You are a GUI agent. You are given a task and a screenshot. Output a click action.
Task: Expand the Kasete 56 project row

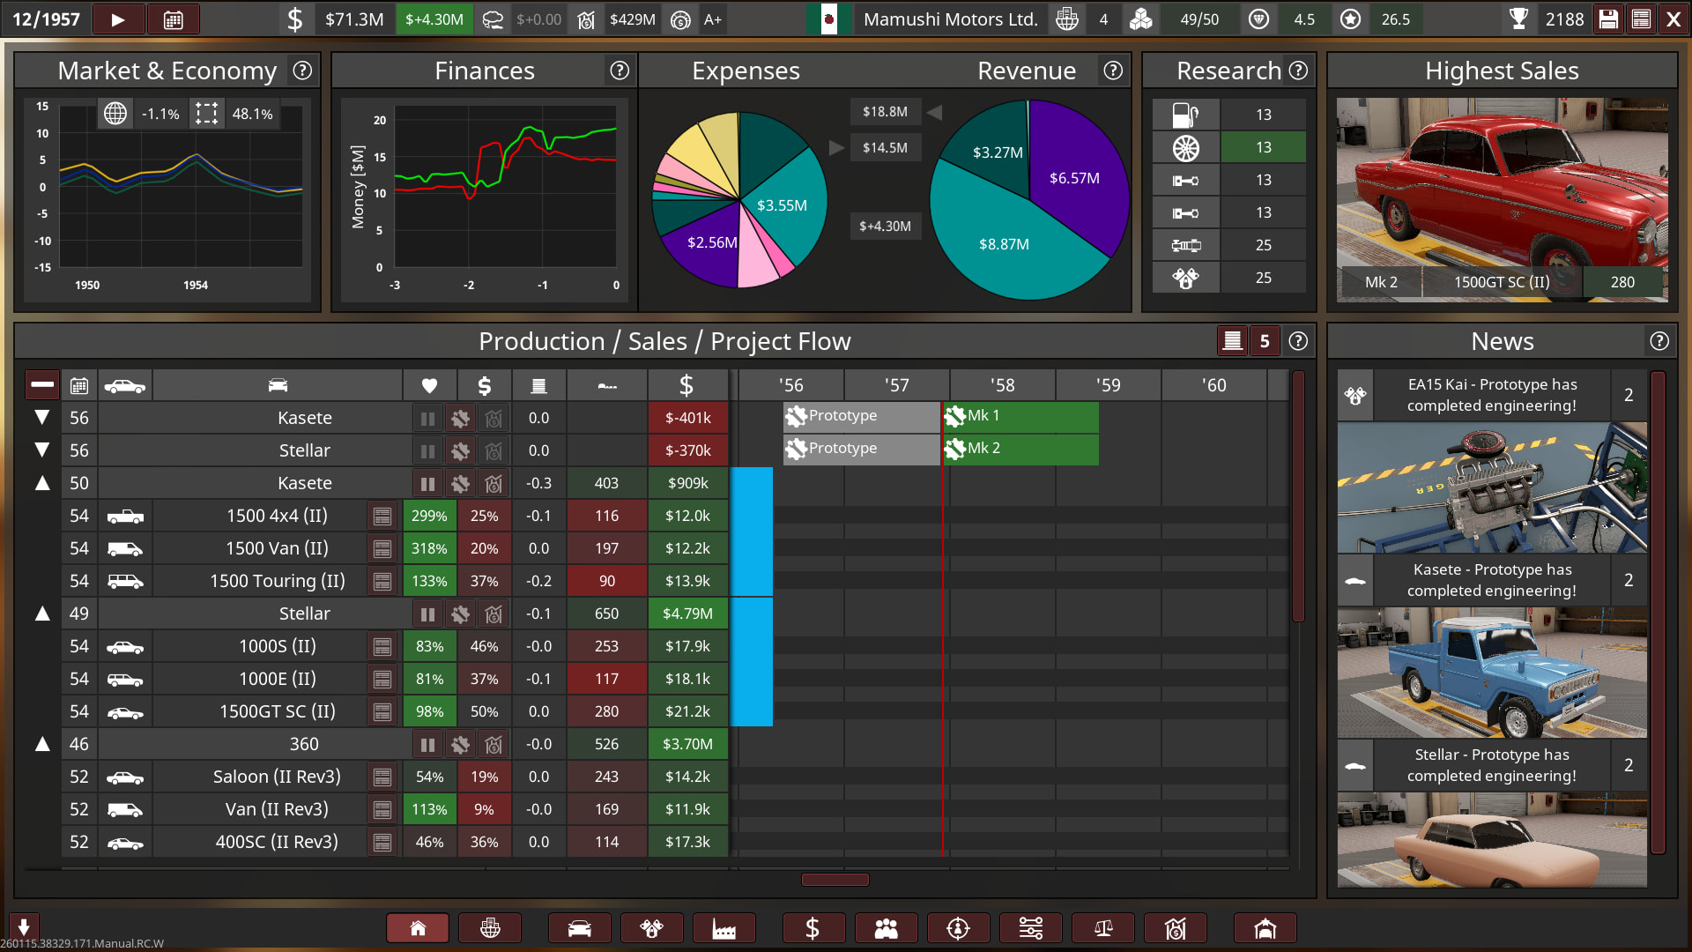click(x=41, y=418)
